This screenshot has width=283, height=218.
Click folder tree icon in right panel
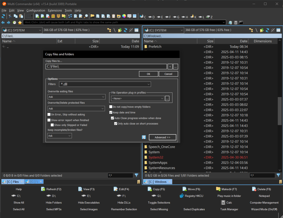(x=251, y=30)
